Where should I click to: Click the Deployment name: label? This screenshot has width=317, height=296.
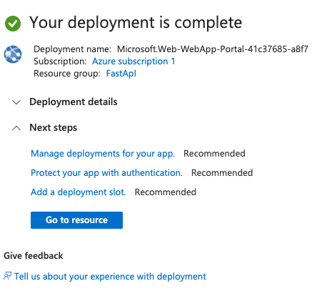point(72,49)
